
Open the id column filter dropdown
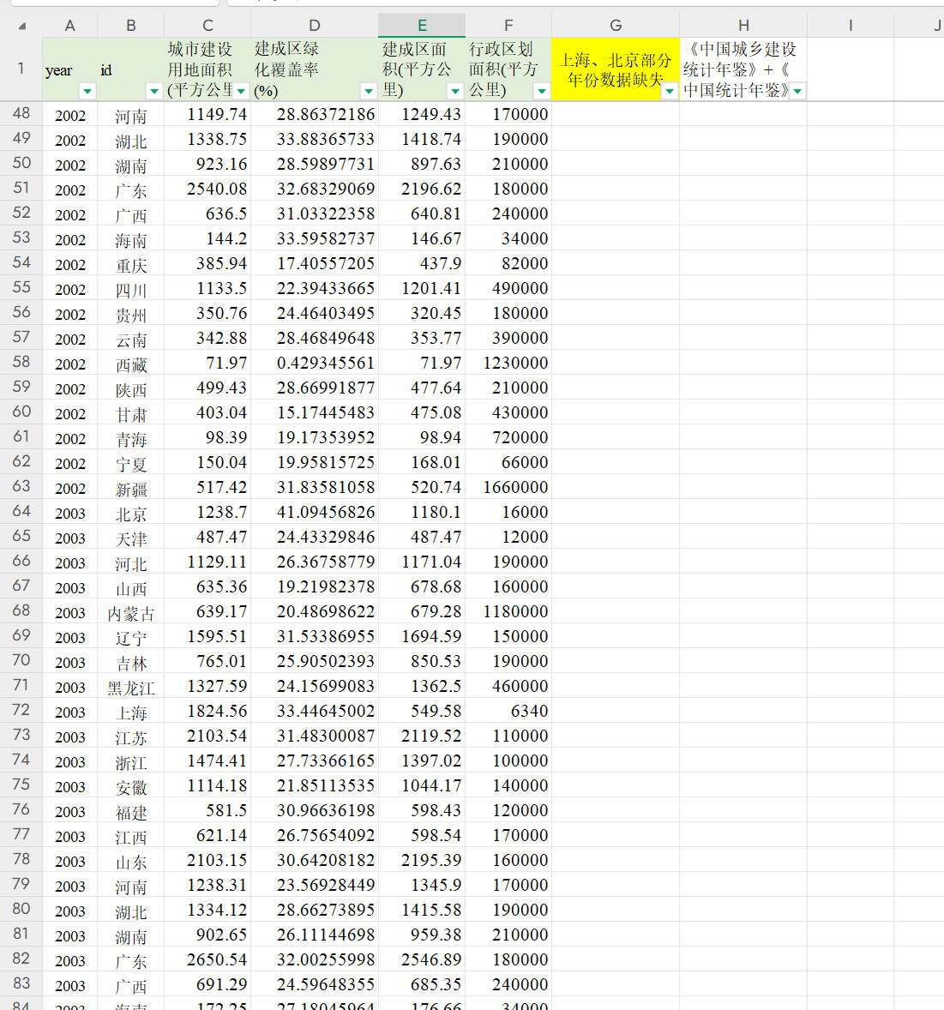point(154,91)
